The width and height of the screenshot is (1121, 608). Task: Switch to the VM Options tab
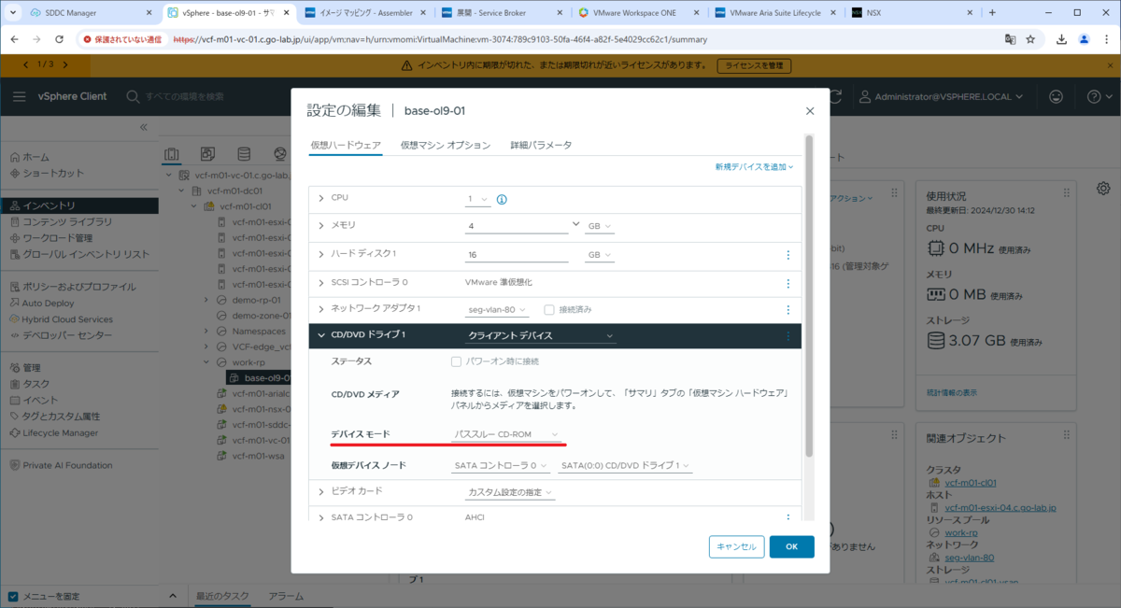point(446,146)
